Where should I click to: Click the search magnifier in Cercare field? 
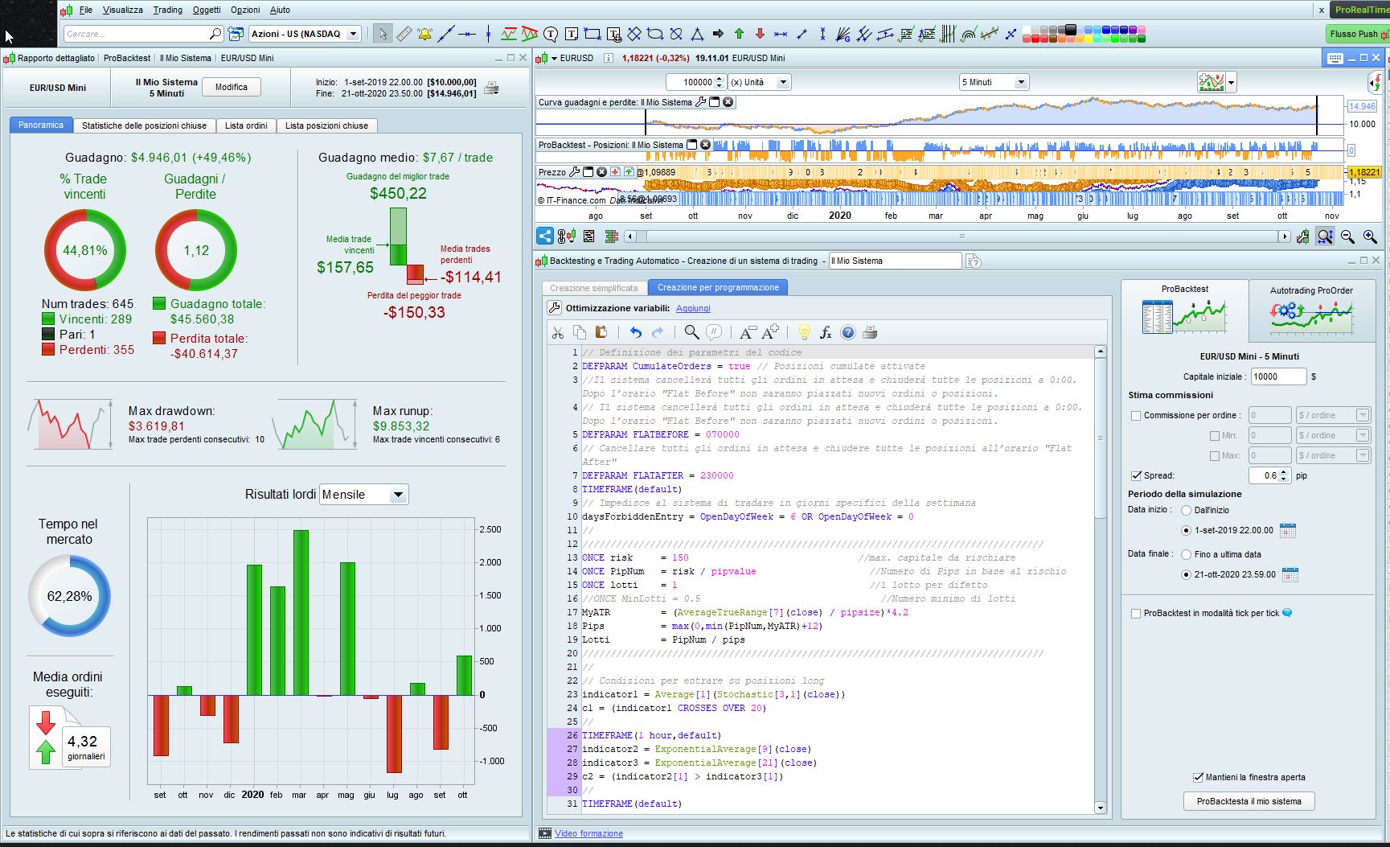point(215,34)
